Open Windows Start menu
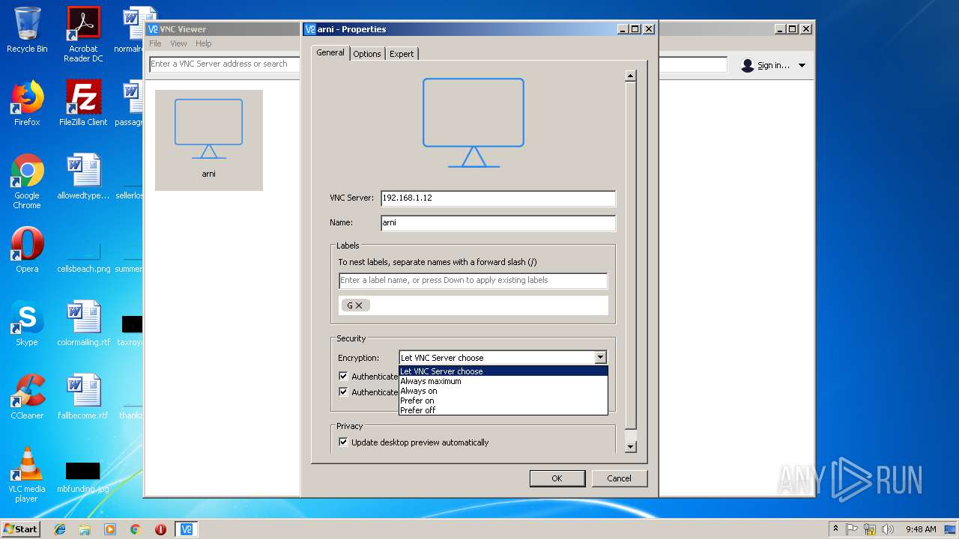 coord(21,529)
